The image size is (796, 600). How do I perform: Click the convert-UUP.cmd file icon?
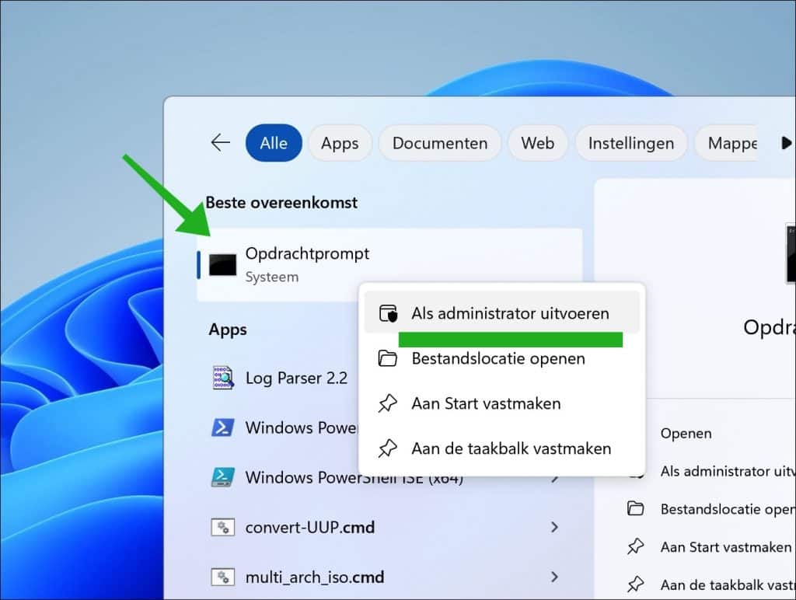point(223,528)
